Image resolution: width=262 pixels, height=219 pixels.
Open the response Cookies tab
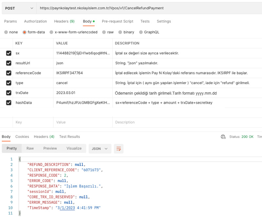22,137
